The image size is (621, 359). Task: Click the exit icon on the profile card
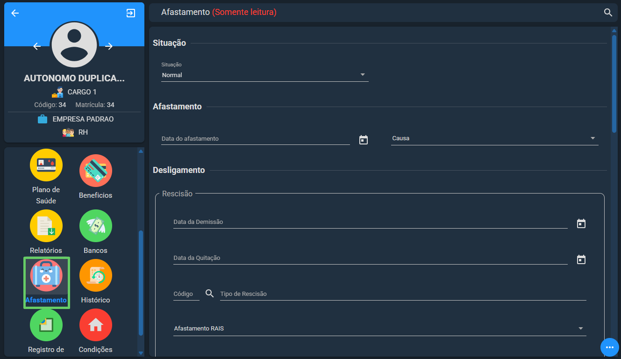pos(131,13)
